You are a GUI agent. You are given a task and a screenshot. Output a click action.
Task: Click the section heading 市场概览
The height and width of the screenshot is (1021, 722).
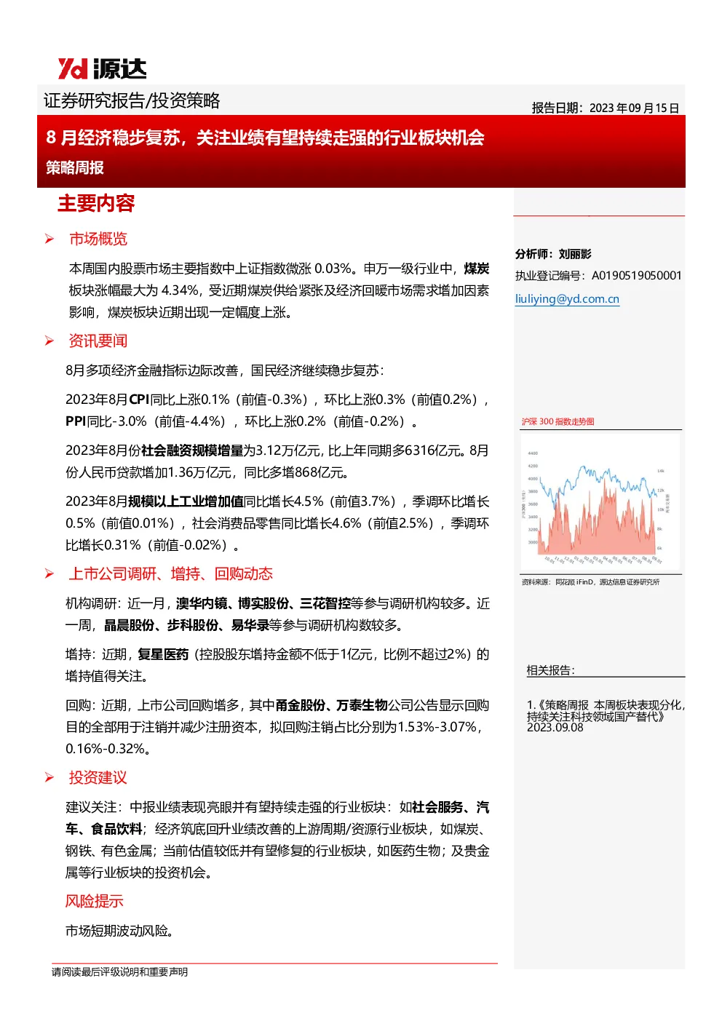98,239
